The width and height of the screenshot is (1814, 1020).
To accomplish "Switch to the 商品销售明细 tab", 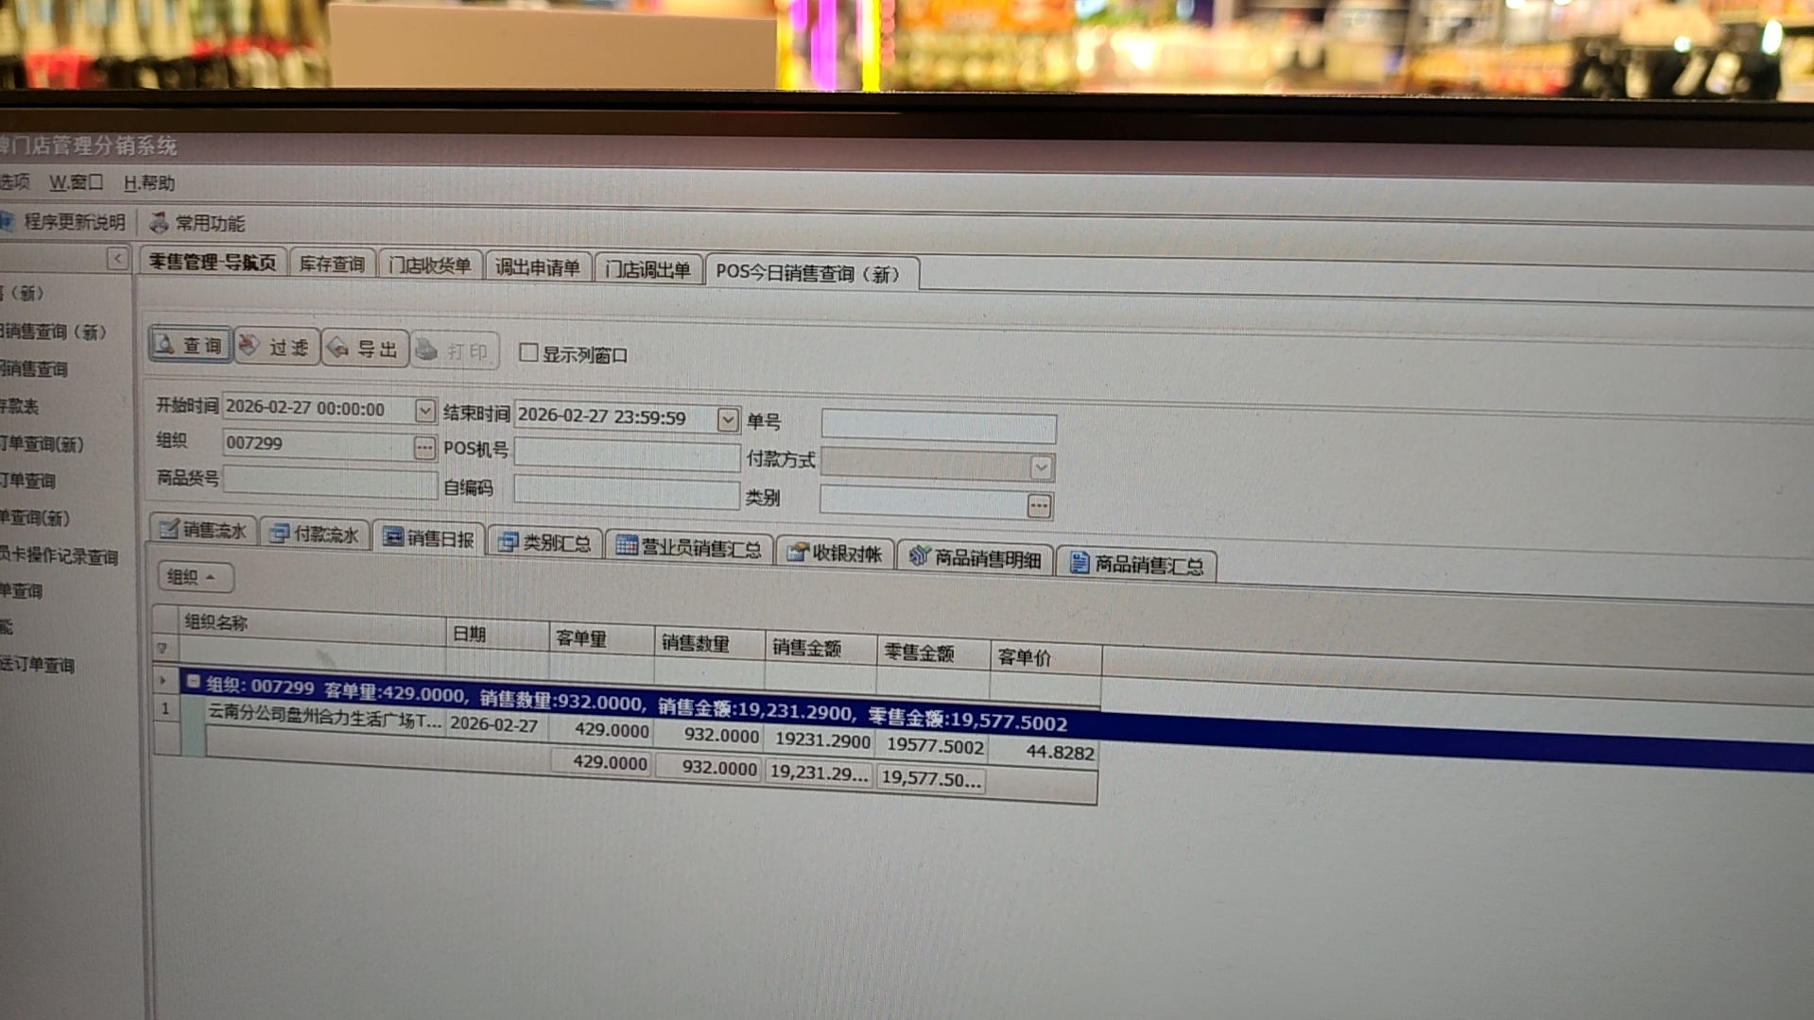I will click(x=976, y=559).
